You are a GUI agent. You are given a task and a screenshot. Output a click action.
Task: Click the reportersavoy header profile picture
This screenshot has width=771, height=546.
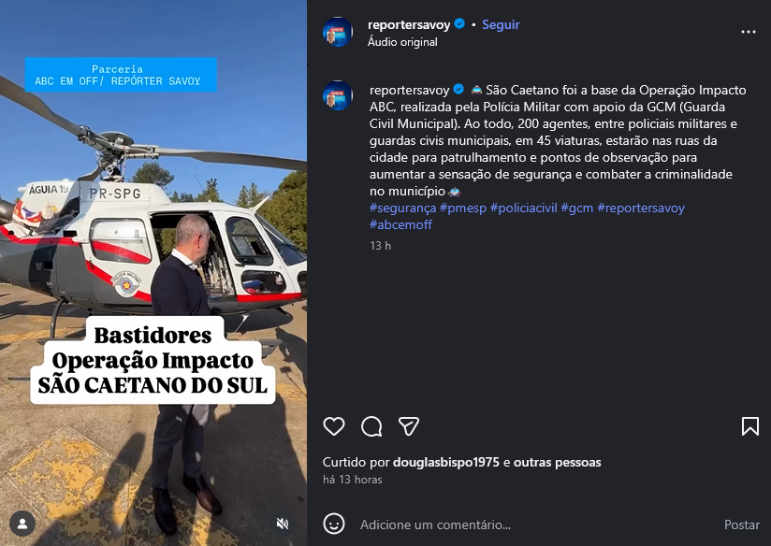(x=337, y=32)
